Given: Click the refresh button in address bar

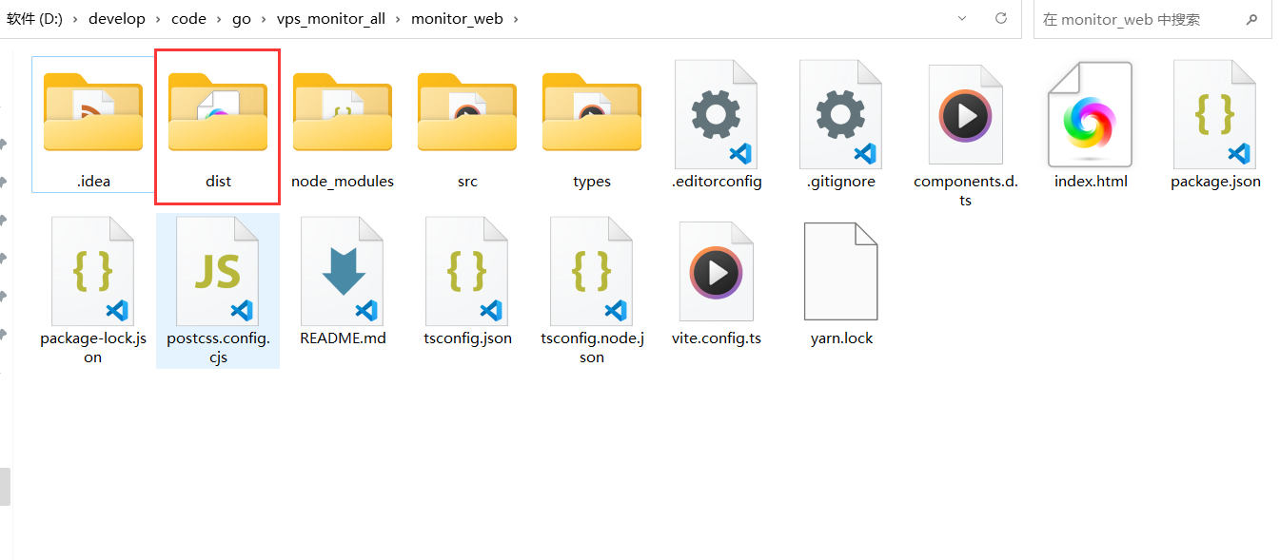Looking at the screenshot, I should [x=1001, y=19].
